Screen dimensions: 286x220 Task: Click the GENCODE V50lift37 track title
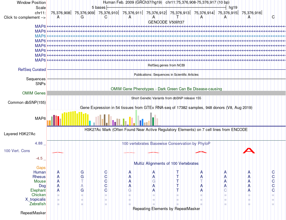pos(166,22)
